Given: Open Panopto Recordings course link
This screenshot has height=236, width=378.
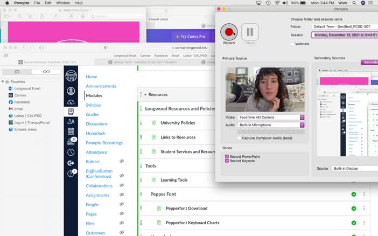Looking at the screenshot, I should (104, 143).
